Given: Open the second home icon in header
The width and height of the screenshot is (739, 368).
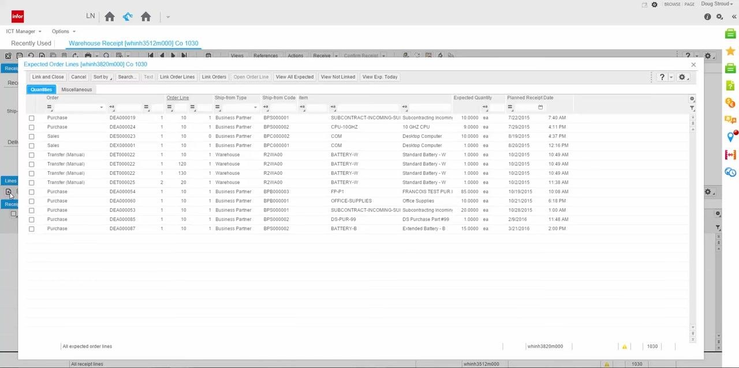Looking at the screenshot, I should pyautogui.click(x=145, y=17).
